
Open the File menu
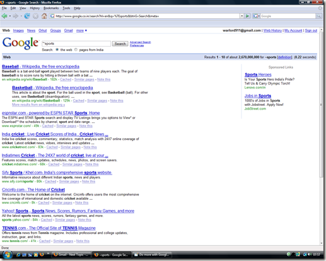click(x=4, y=8)
